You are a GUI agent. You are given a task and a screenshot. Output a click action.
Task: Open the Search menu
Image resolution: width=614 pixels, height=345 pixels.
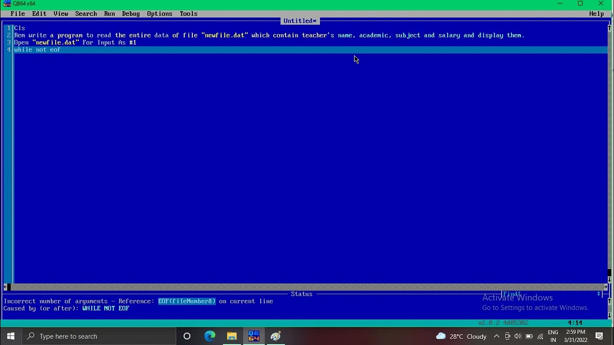pyautogui.click(x=86, y=14)
